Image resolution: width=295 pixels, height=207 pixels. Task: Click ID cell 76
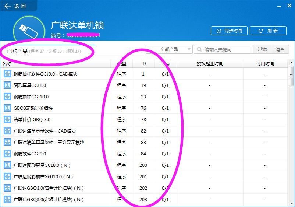[143, 108]
